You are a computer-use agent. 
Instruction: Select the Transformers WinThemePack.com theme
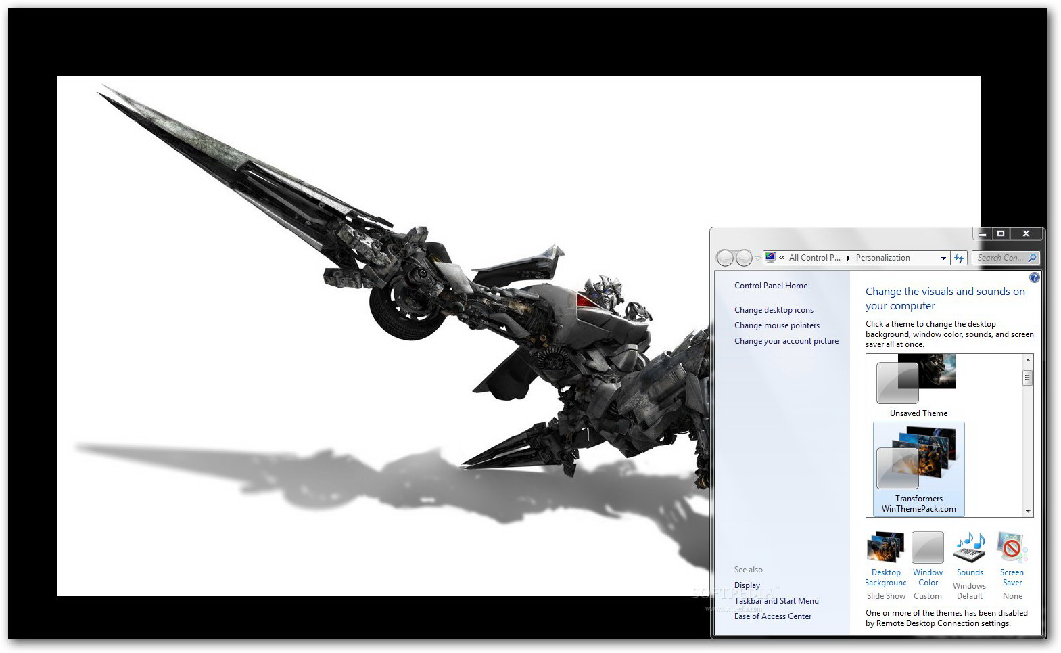pos(919,469)
